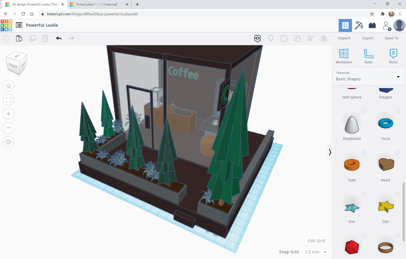This screenshot has height=259, width=406.
Task: Favorite the Heart shape star
Action: 397,153
